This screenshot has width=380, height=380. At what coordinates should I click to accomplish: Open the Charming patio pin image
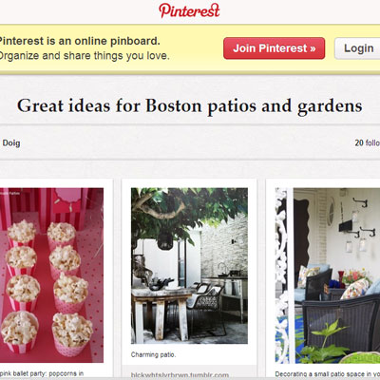point(189,266)
